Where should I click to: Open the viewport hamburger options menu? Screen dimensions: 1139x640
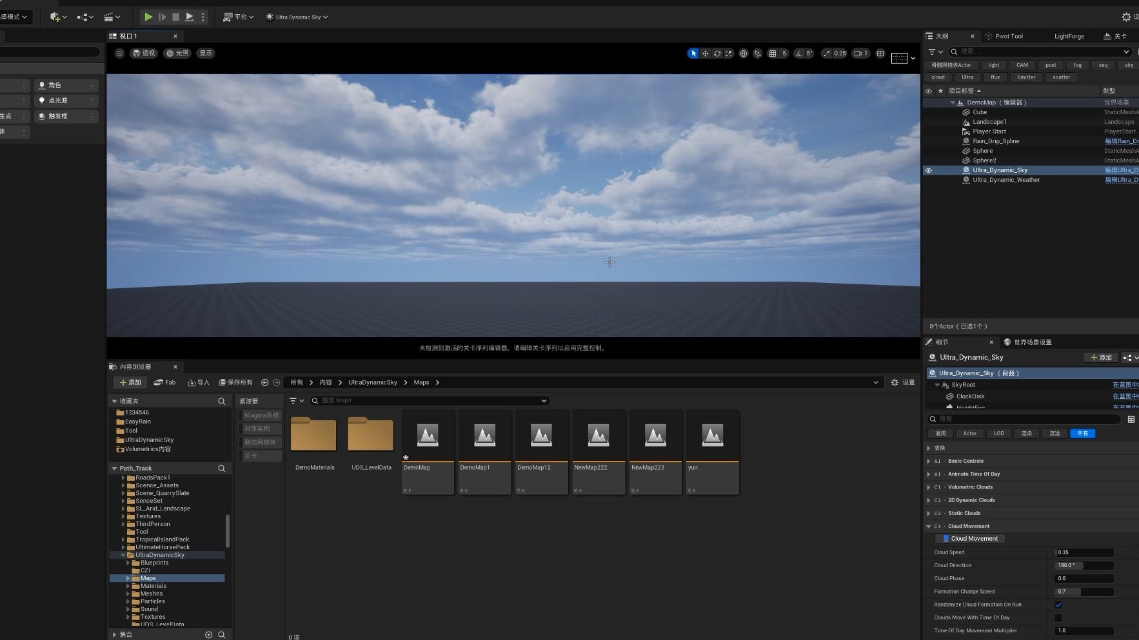(119, 53)
